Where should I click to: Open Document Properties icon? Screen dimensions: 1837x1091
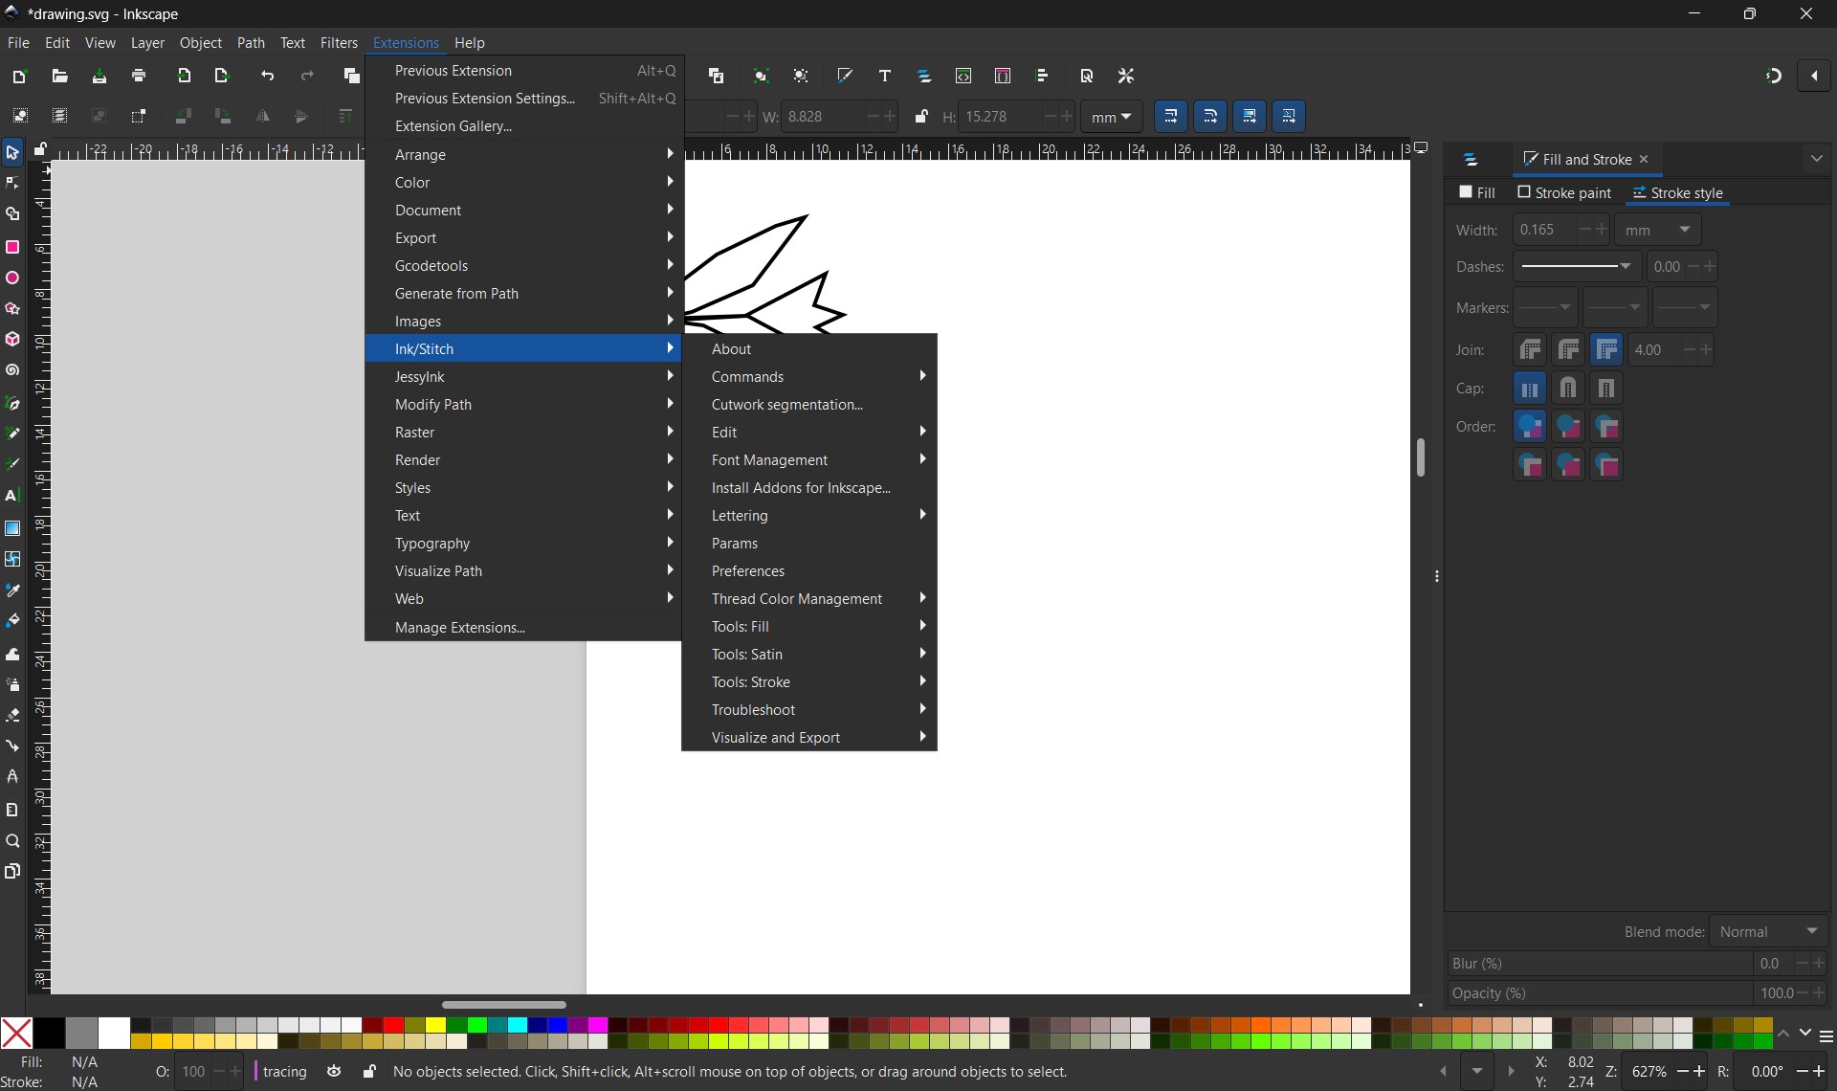(x=1087, y=76)
